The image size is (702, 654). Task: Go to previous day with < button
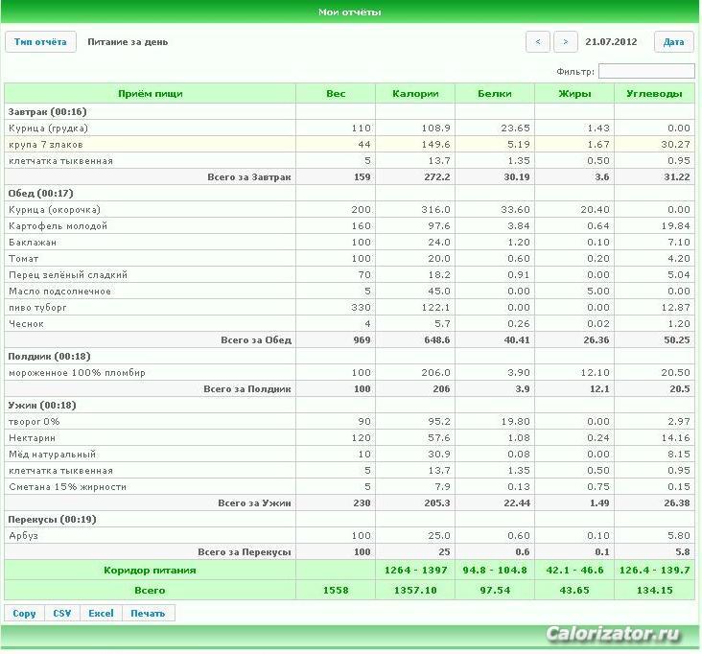pyautogui.click(x=538, y=42)
